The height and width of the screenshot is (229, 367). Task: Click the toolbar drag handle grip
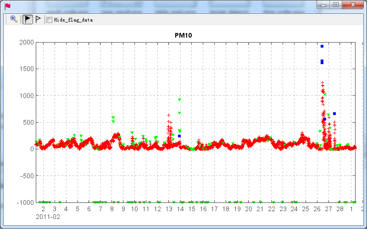click(x=6, y=19)
